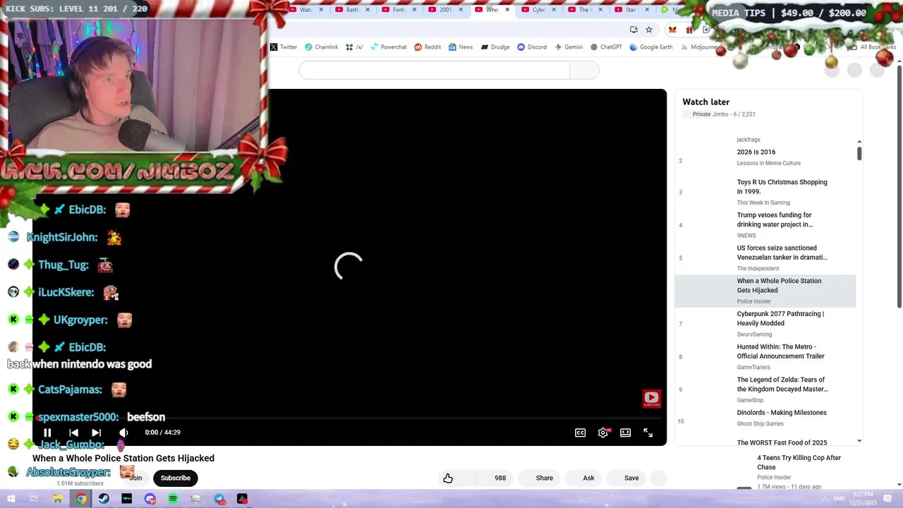Switch to the Fortn browser tab
The width and height of the screenshot is (903, 508).
pos(399,10)
